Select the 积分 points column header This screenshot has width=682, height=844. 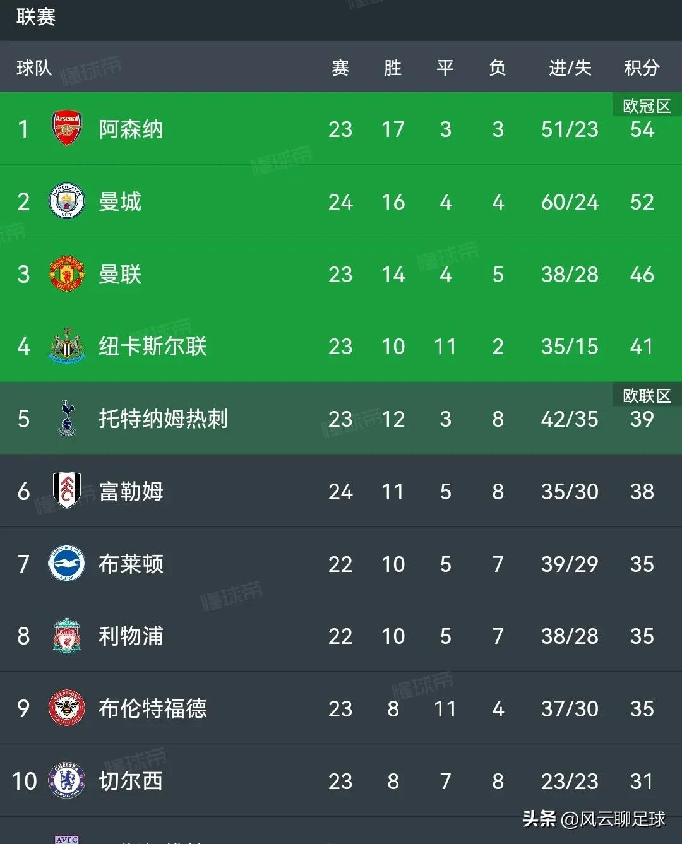(642, 68)
